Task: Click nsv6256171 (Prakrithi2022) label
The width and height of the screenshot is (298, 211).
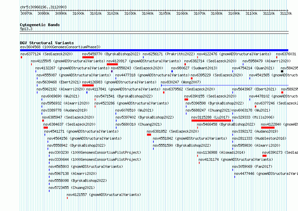Action: coord(169,54)
